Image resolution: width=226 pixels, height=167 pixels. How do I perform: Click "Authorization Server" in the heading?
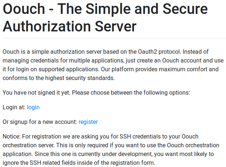(70, 26)
